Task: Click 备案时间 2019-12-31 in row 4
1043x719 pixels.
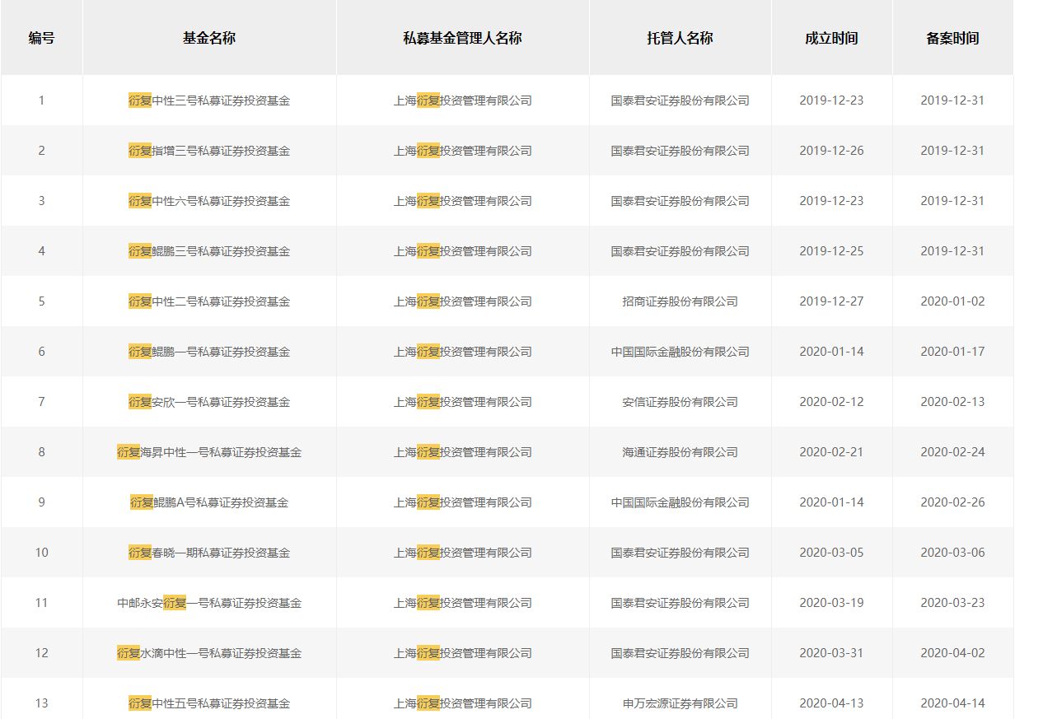Action: click(952, 251)
